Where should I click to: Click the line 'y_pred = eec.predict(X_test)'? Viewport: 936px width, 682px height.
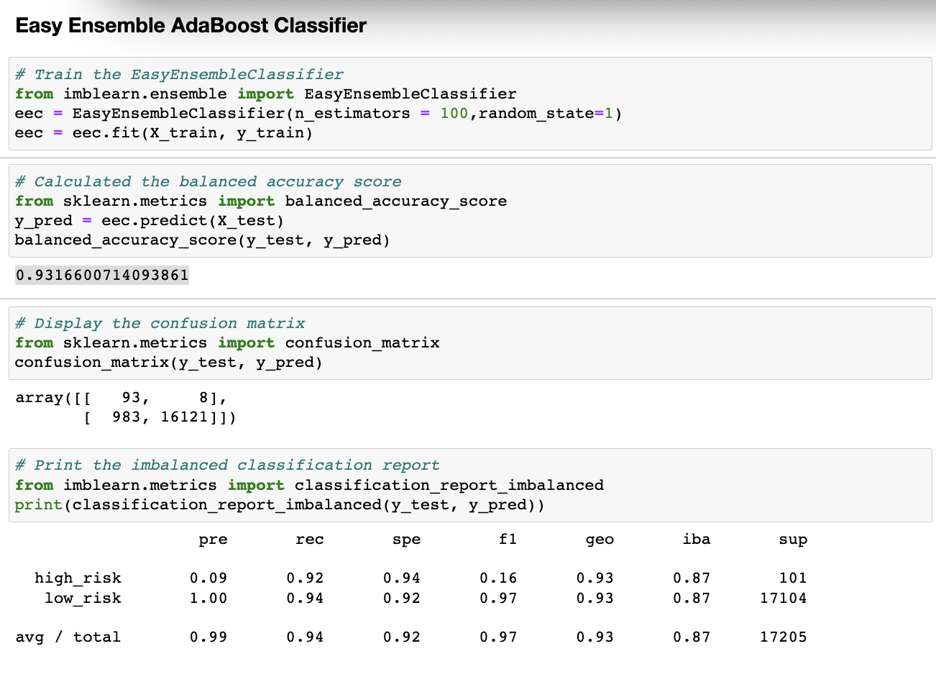point(150,221)
